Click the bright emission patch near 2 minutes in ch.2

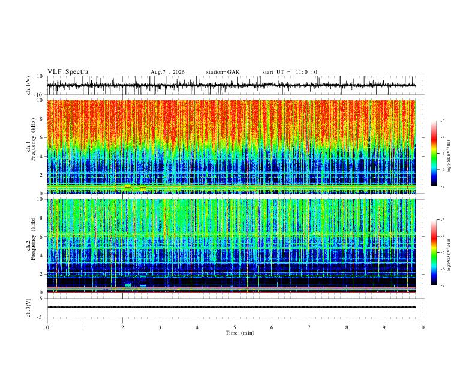coord(128,285)
